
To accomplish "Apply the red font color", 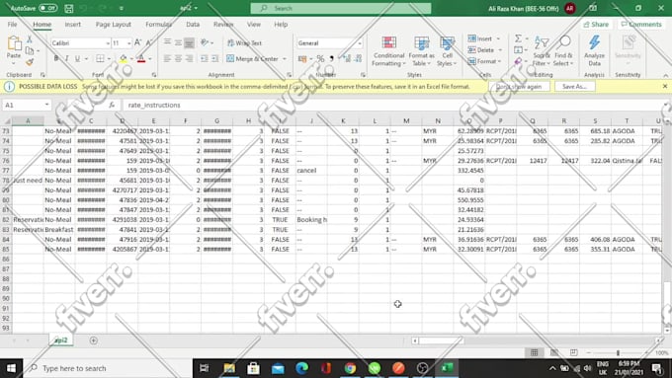I will 141,58.
